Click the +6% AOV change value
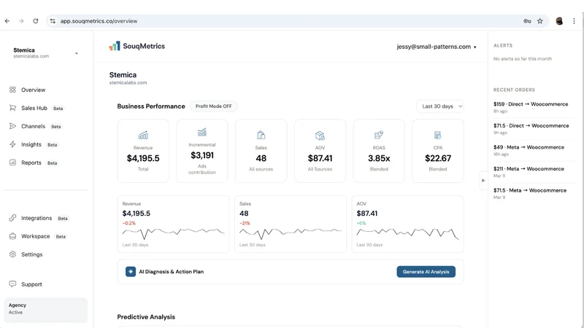Image resolution: width=584 pixels, height=328 pixels. coord(361,223)
